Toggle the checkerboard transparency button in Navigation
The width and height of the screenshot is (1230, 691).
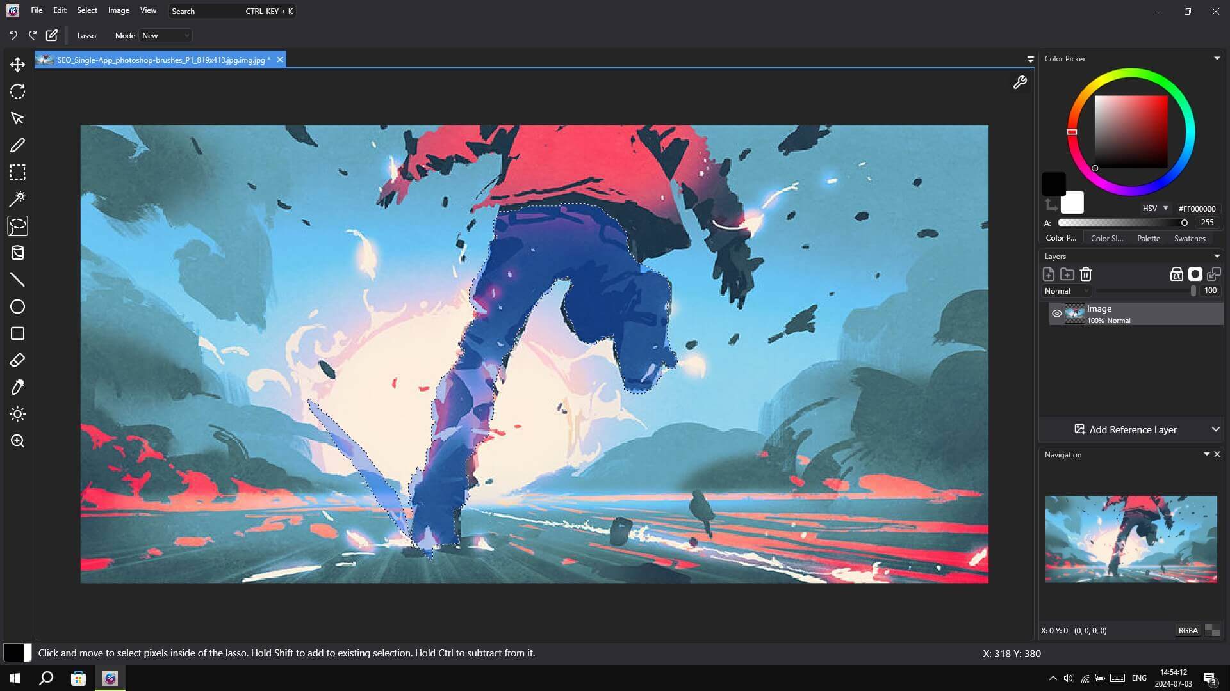(x=1212, y=630)
